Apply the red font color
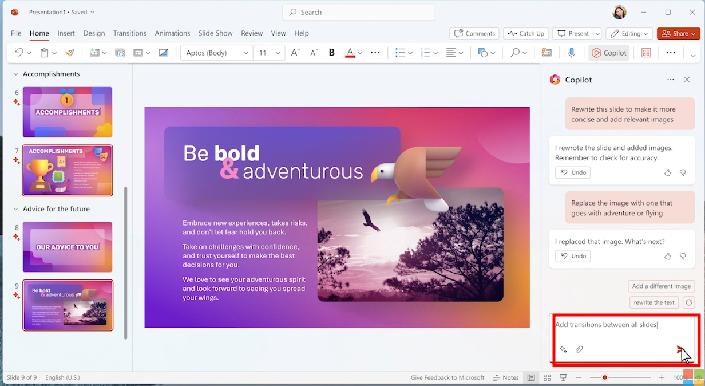705x386 pixels. [x=350, y=53]
